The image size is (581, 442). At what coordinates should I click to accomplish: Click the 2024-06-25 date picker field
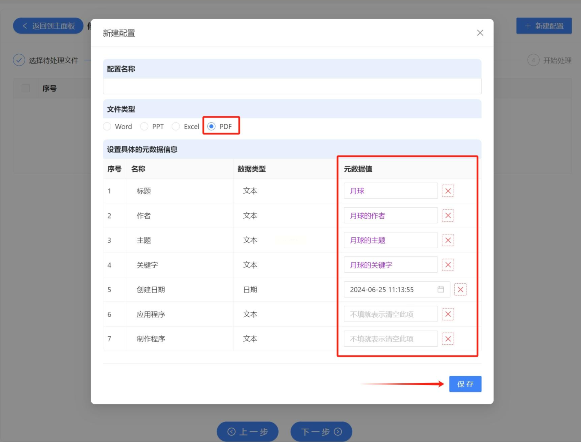(x=390, y=290)
